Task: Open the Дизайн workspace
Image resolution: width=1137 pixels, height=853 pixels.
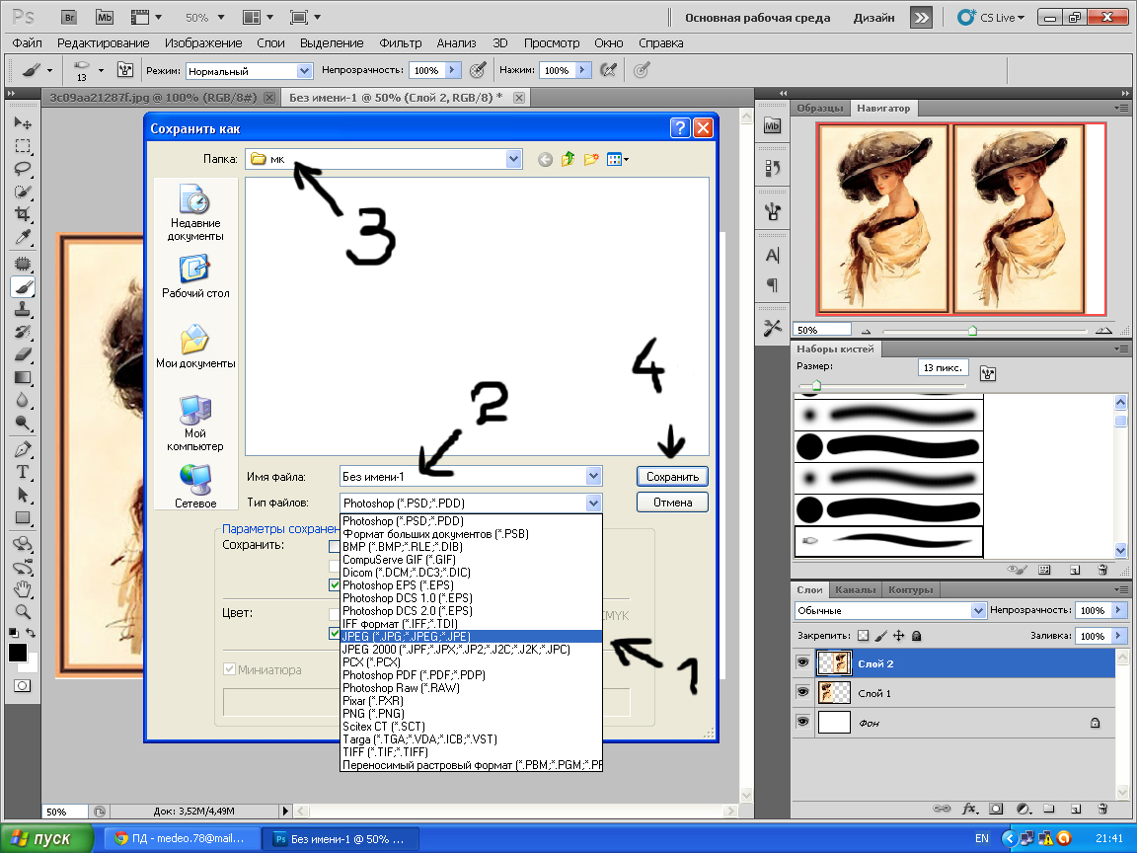Action: 873,18
